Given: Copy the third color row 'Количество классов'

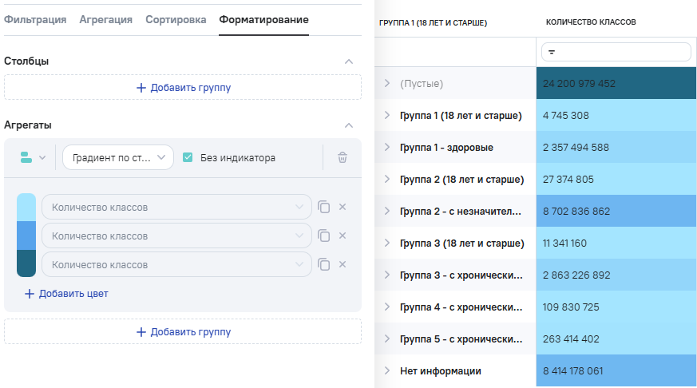Looking at the screenshot, I should pyautogui.click(x=323, y=264).
